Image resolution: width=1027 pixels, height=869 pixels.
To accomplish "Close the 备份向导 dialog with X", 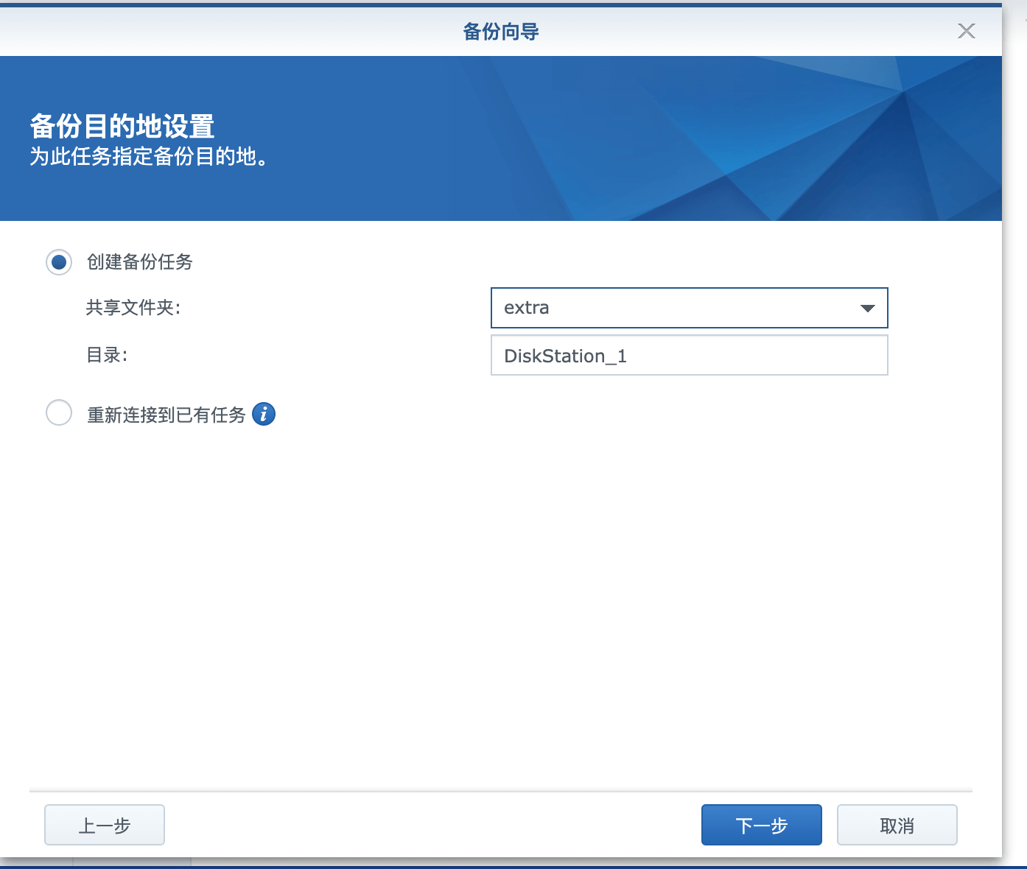I will coord(966,31).
